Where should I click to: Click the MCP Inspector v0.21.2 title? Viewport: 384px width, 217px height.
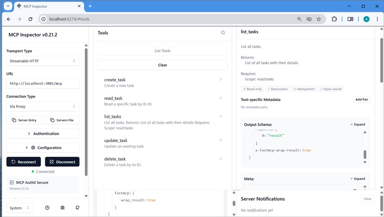(33, 35)
